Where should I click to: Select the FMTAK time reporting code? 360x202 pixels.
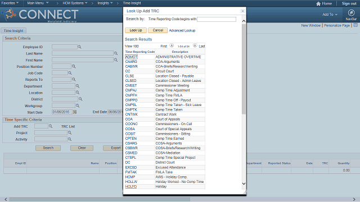(131, 172)
